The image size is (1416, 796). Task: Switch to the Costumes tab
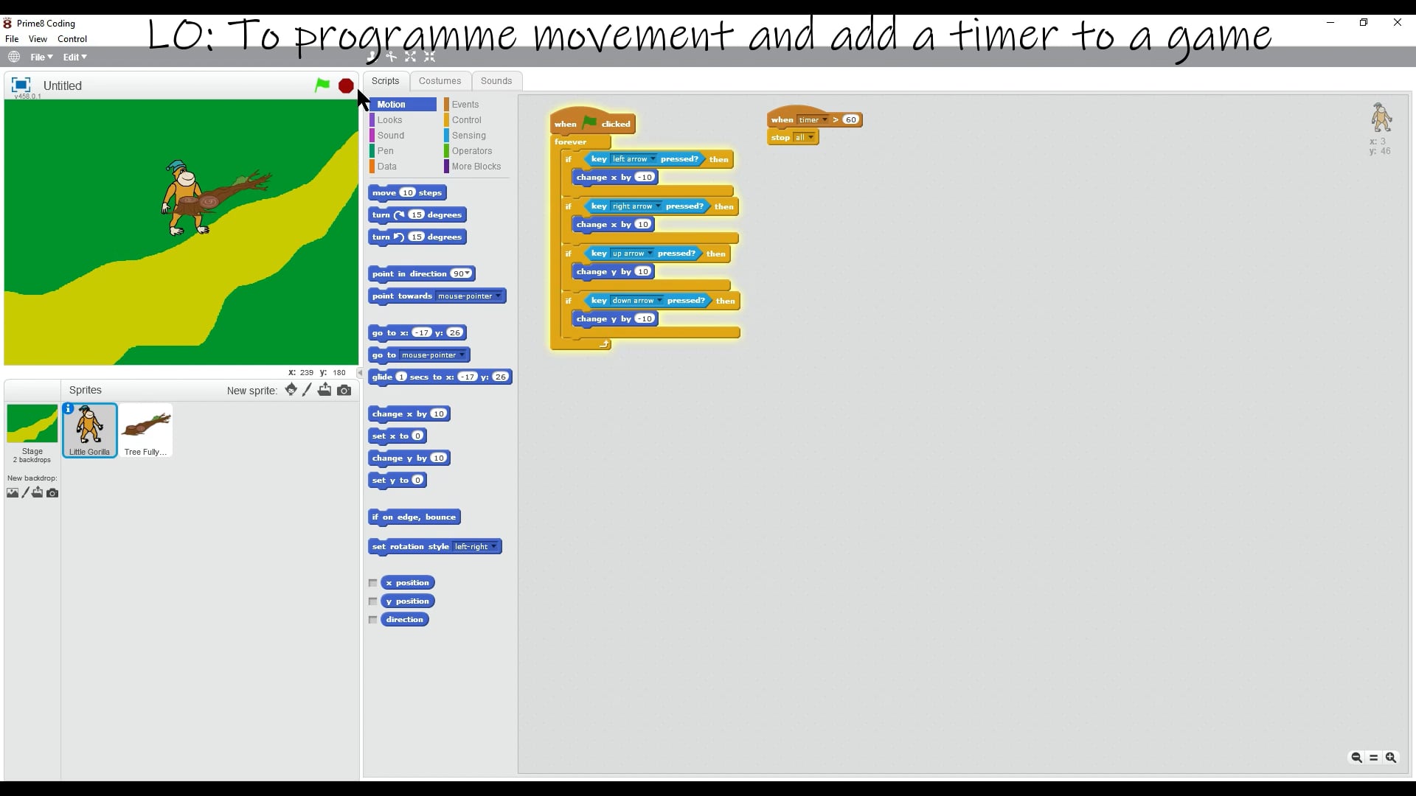(x=440, y=81)
